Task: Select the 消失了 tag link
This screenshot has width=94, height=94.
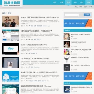Action: pyautogui.click(x=39, y=40)
